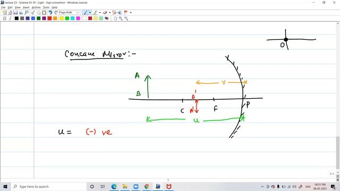Click the scroll up arrow
Viewport: 340px width, 191px height.
[338, 23]
